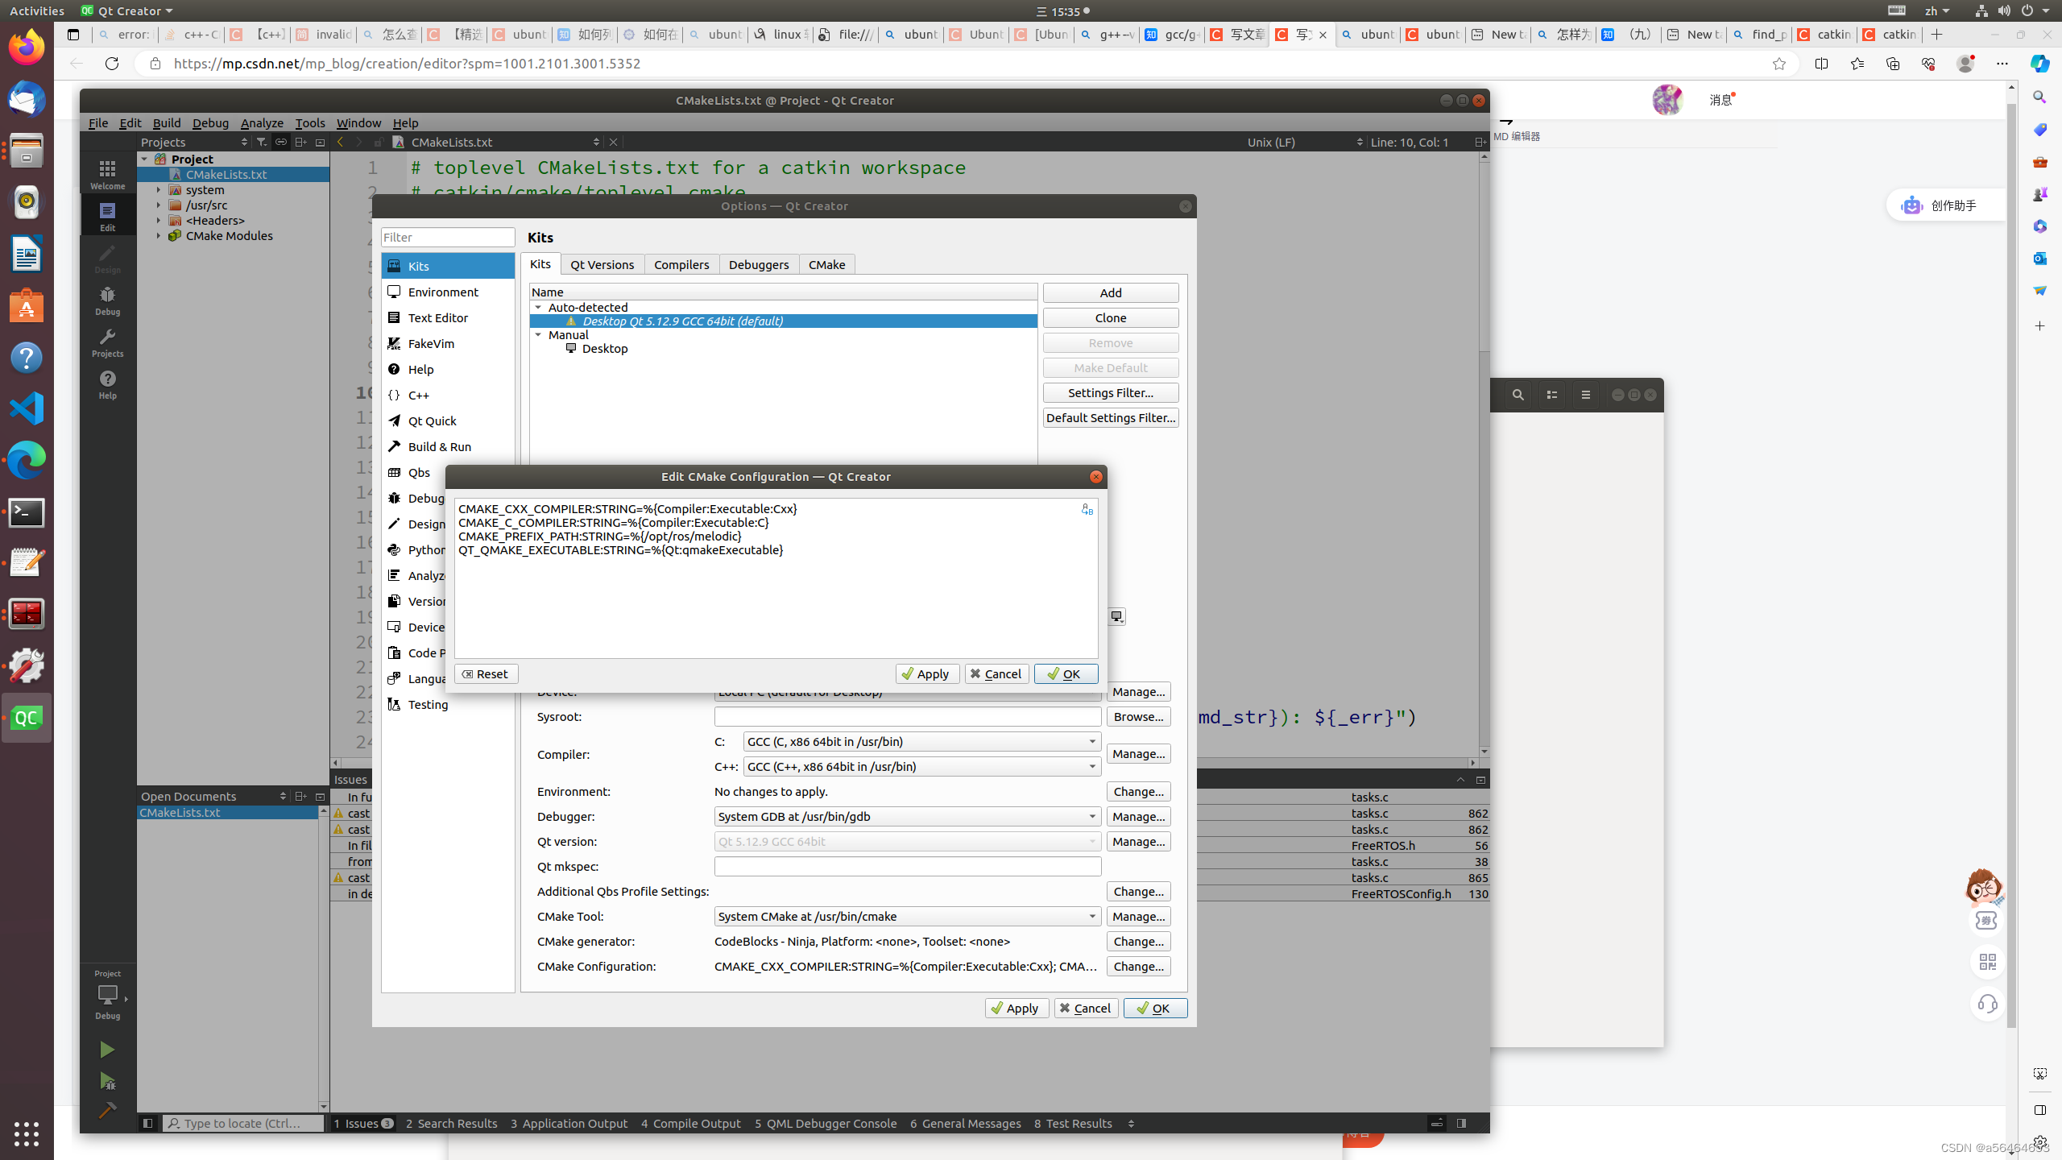Open Firefox from the Ubuntu dock
The image size is (2062, 1160).
pyautogui.click(x=27, y=46)
